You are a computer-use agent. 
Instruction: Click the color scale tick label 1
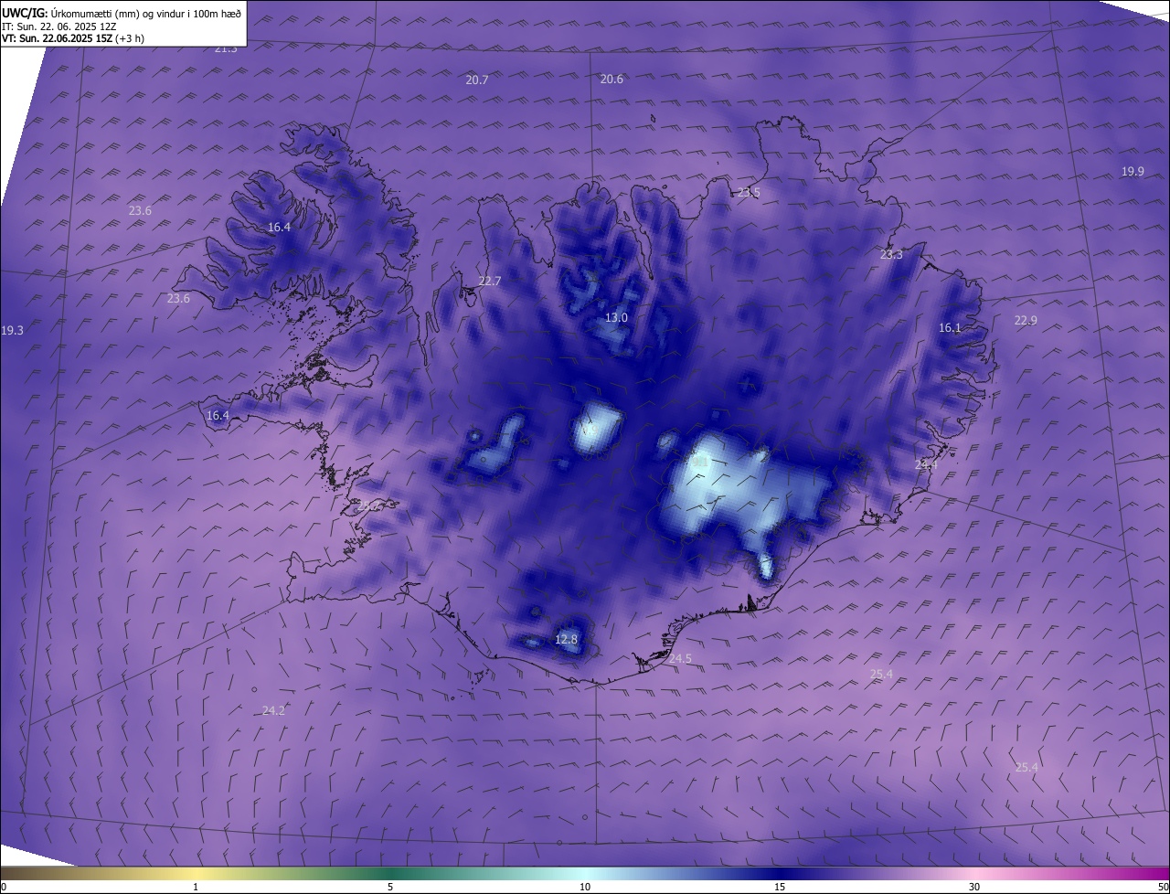pos(196,888)
